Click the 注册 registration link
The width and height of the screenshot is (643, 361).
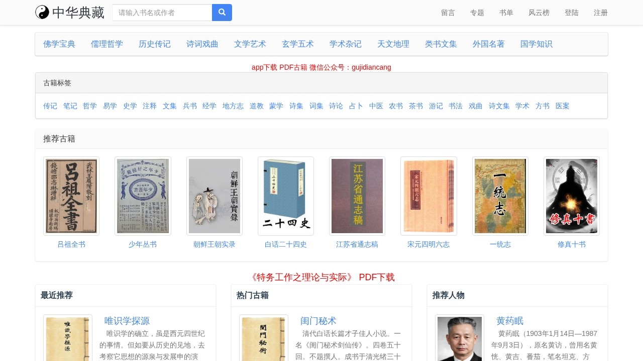coord(600,13)
